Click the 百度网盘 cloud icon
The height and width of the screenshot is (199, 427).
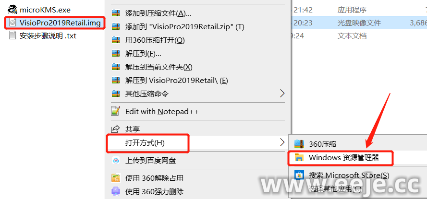[116, 160]
